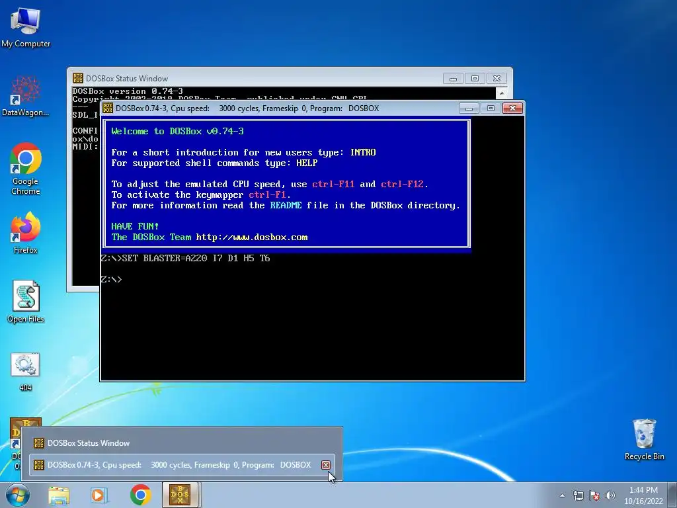Open the Action Center flag icon
677x508 pixels.
tap(594, 495)
